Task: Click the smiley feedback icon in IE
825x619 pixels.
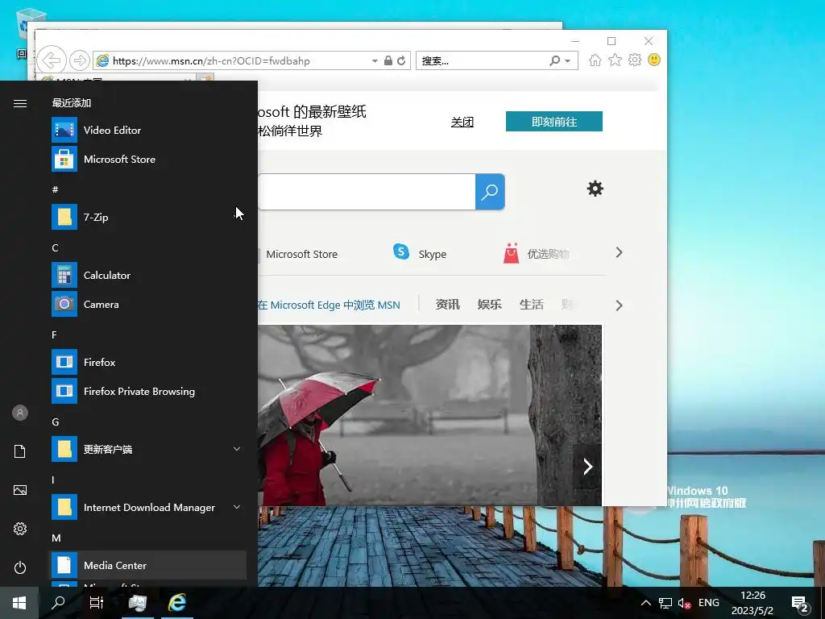Action: [x=654, y=60]
